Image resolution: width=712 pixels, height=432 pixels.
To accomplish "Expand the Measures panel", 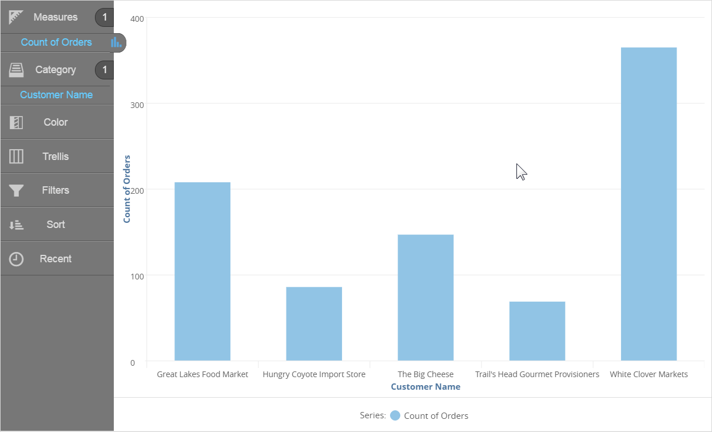I will pyautogui.click(x=55, y=17).
